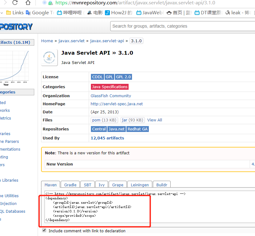Screen dimensions: 255x236
Task: Click the New Version label
Action: coord(60,164)
